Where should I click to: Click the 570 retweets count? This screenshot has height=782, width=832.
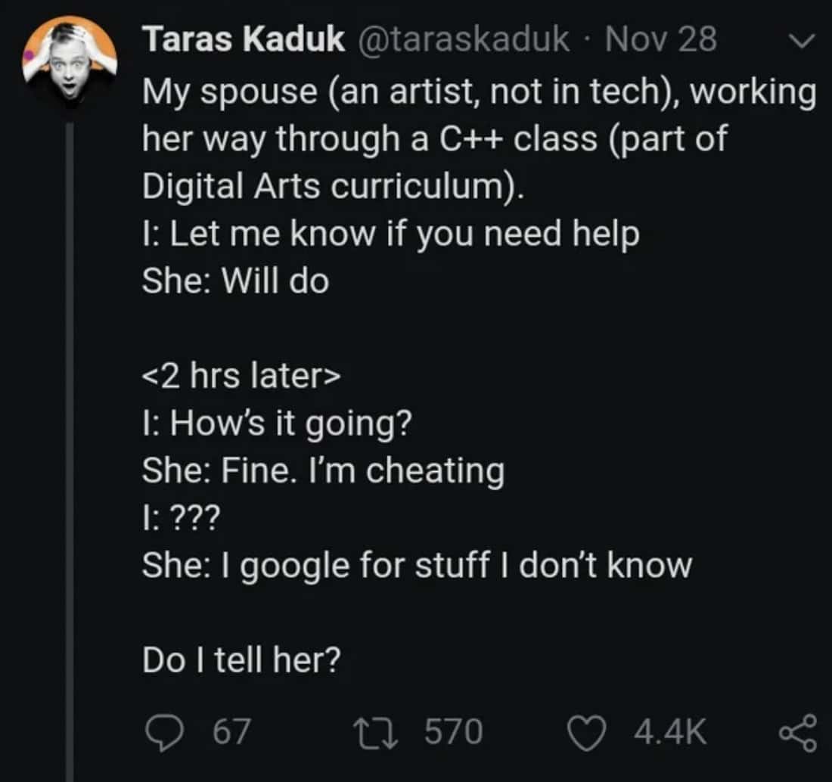click(452, 731)
